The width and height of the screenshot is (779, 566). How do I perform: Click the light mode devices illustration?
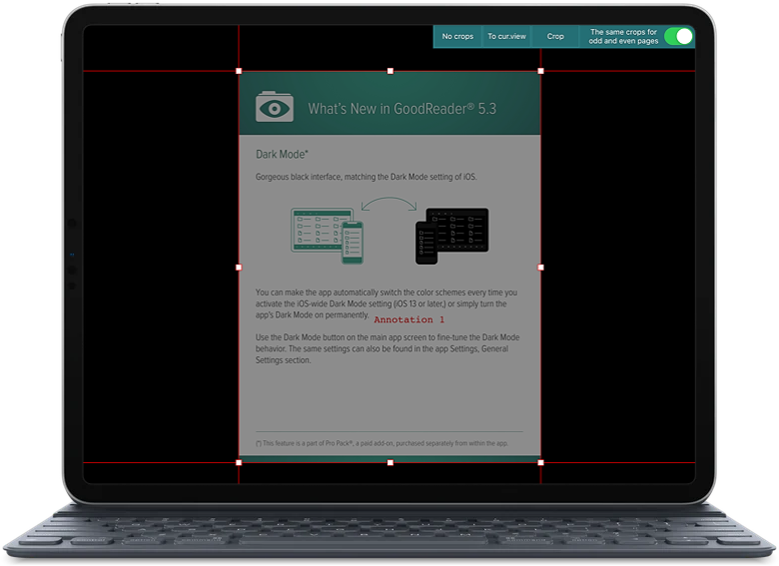[327, 236]
